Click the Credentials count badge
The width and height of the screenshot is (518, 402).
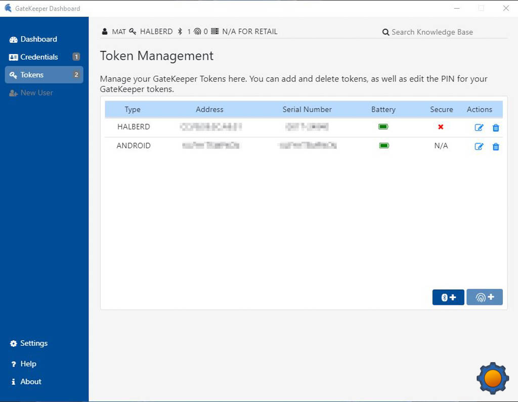(x=76, y=57)
